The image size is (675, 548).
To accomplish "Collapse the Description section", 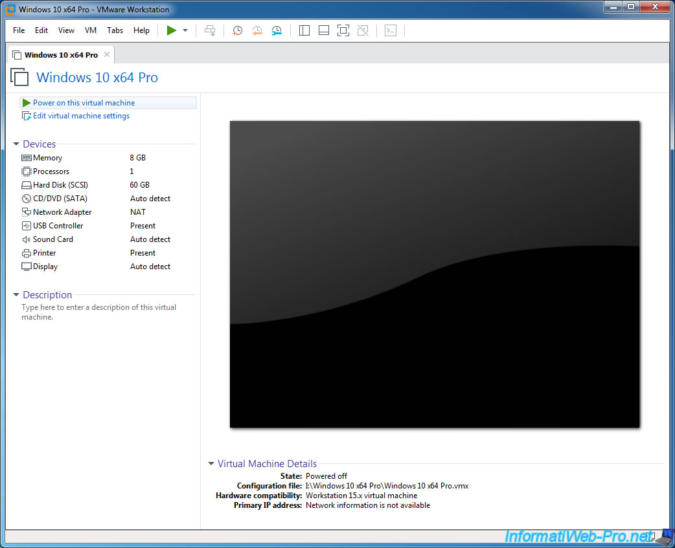I will point(16,295).
